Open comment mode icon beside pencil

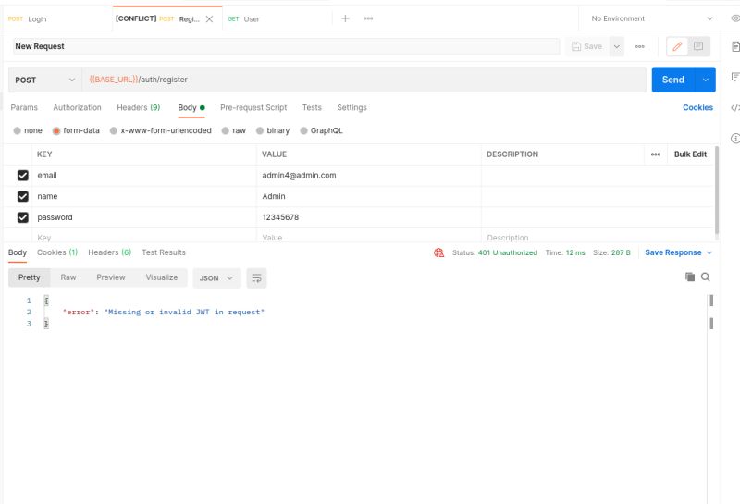698,46
